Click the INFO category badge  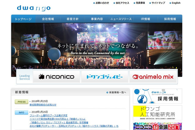click(x=22, y=112)
